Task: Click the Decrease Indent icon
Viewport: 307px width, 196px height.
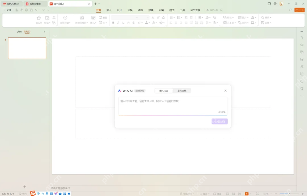Action: [186, 18]
